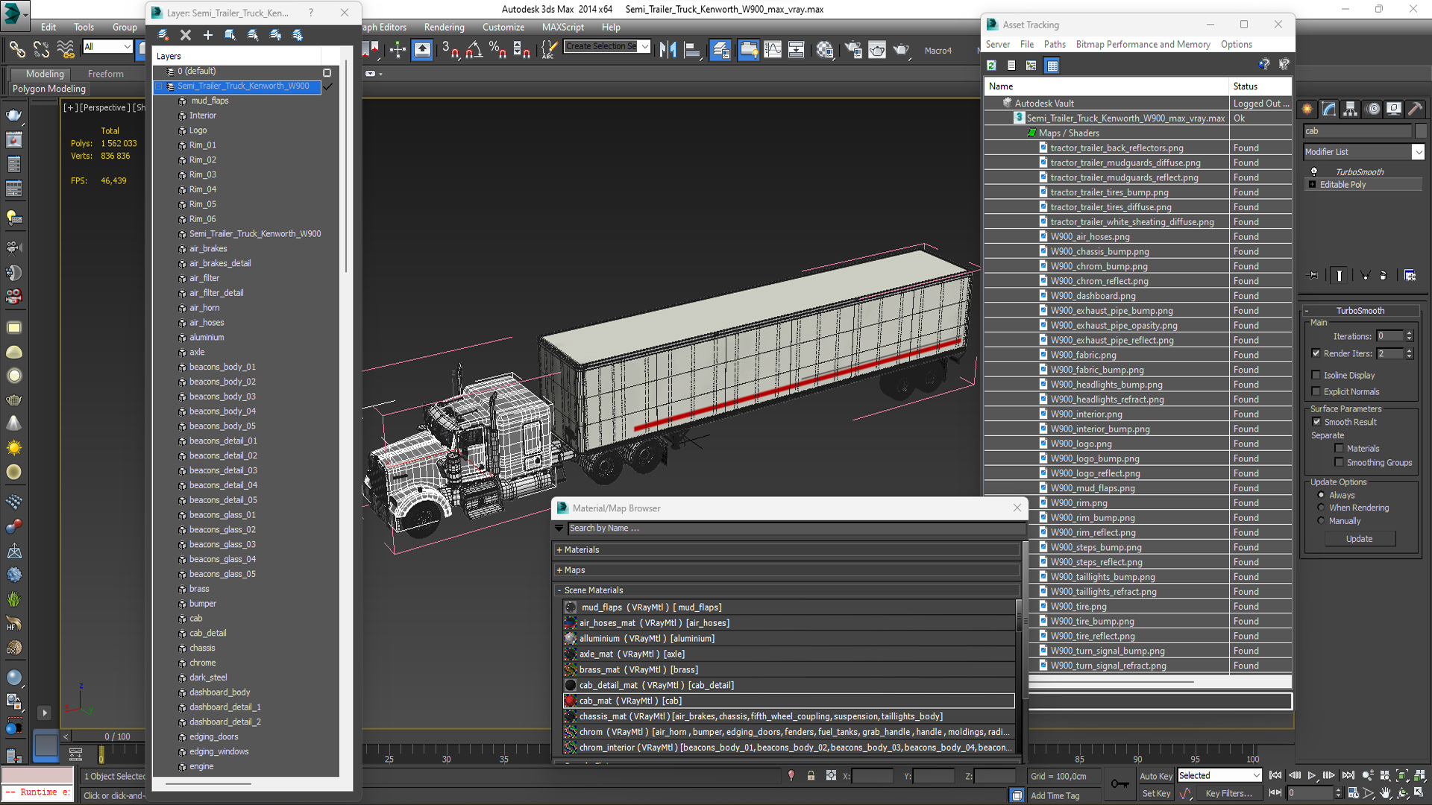Toggle the Render Iters checkbox
This screenshot has height=805, width=1432.
[1316, 353]
